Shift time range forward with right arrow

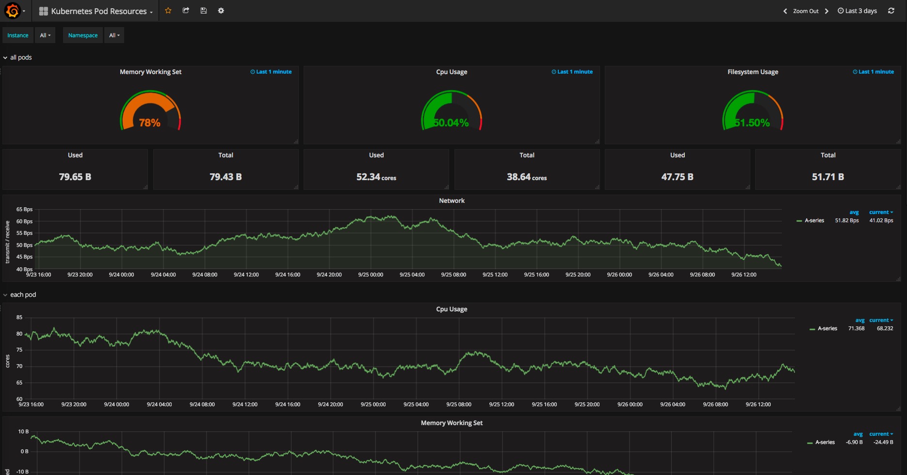826,11
